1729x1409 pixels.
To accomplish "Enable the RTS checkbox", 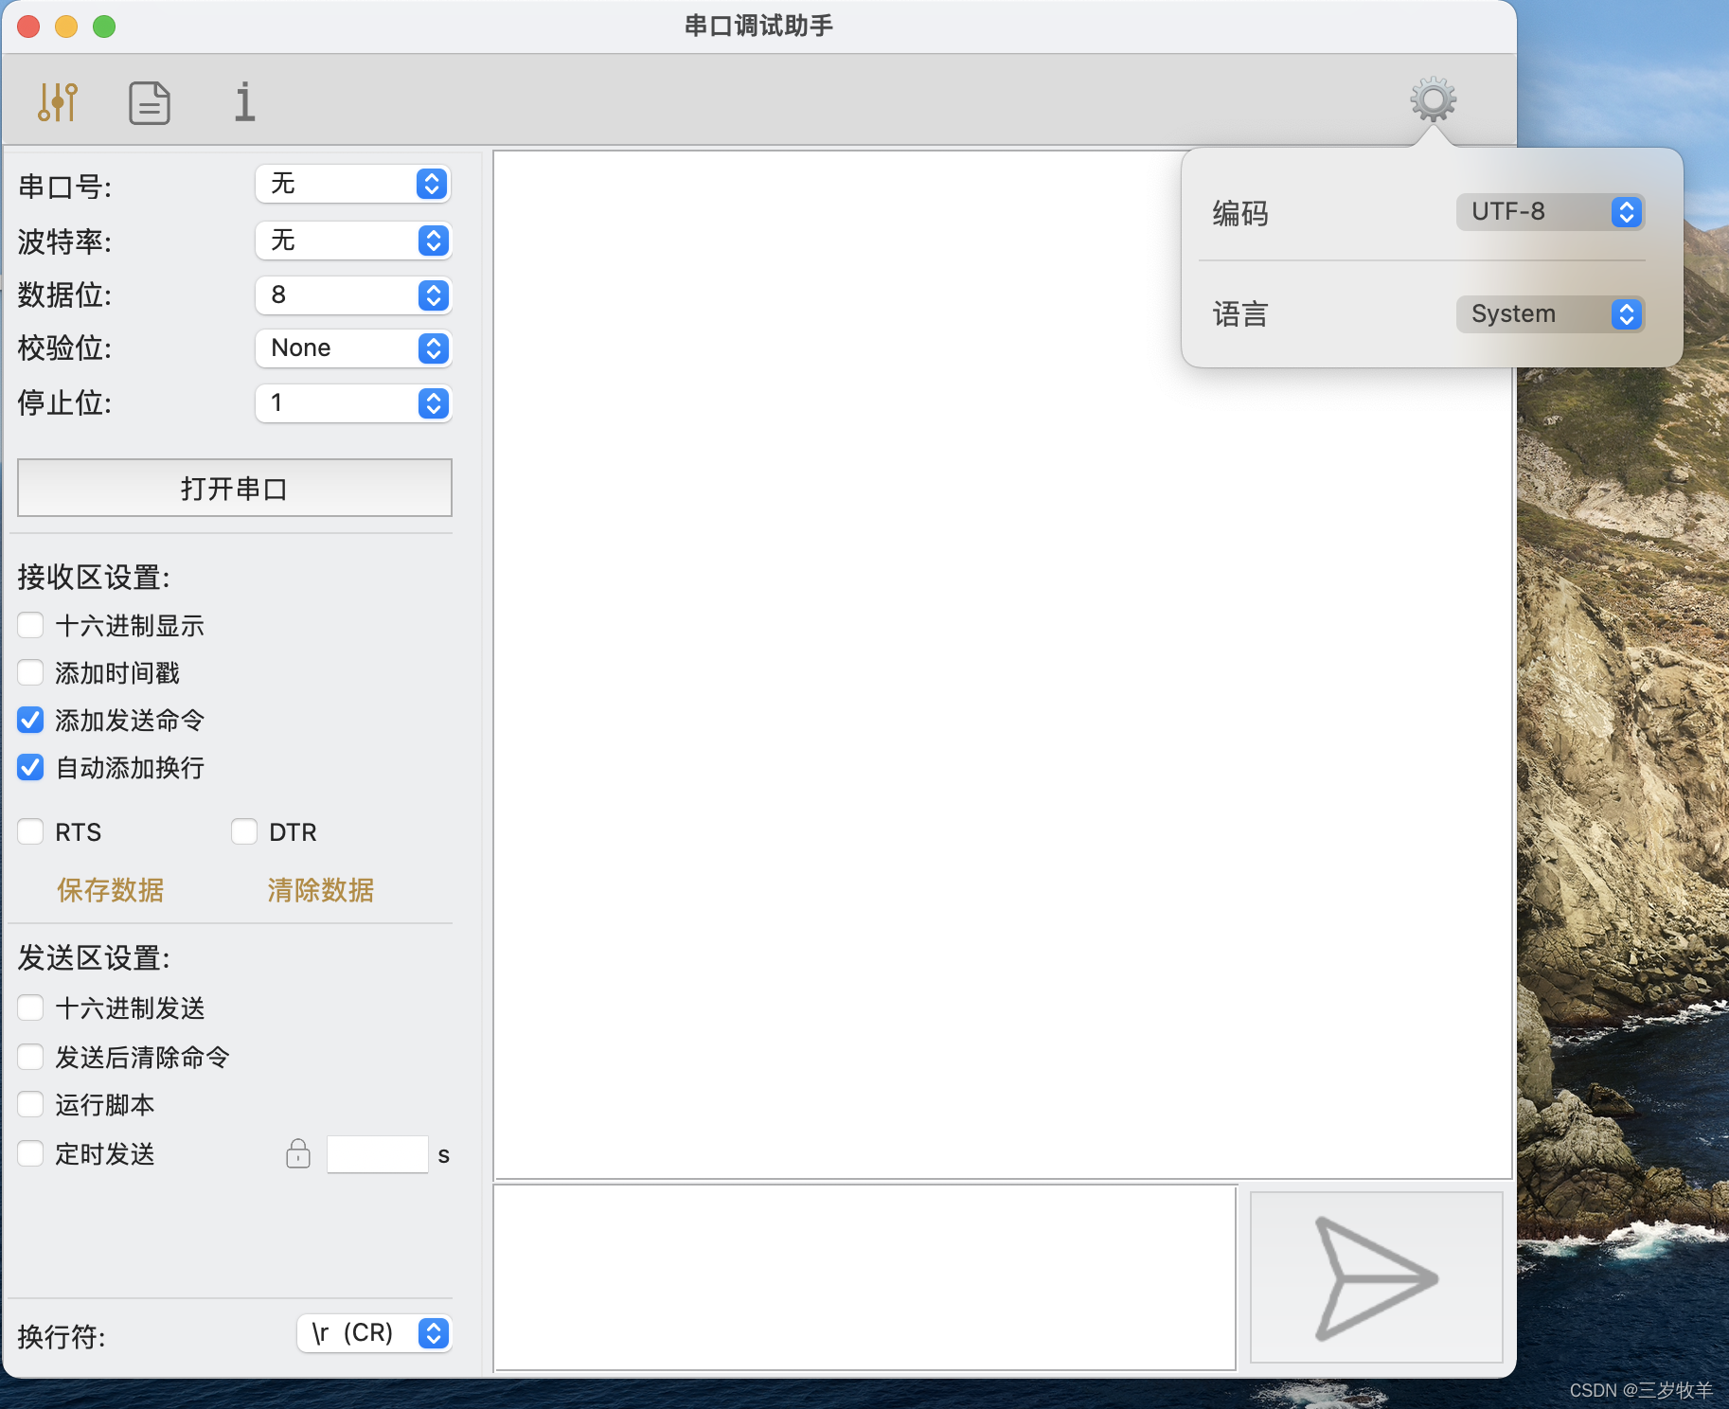I will point(30,831).
